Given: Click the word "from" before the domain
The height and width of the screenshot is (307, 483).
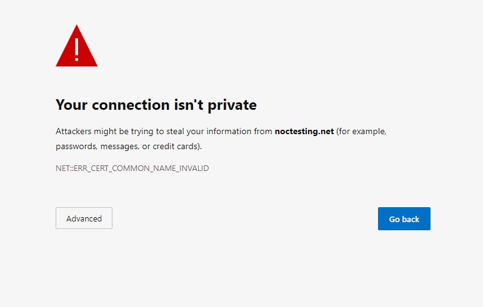Looking at the screenshot, I should pos(263,132).
